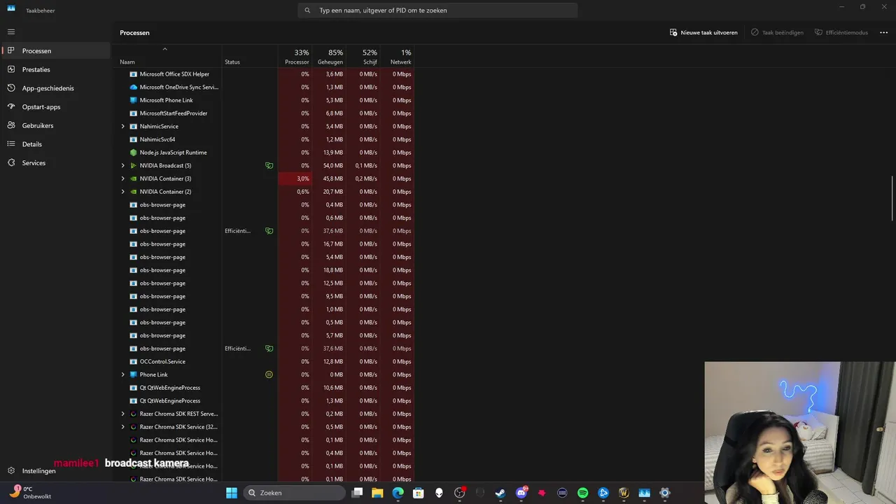Switch to the Processen page
This screenshot has height=504, width=896.
56,50
